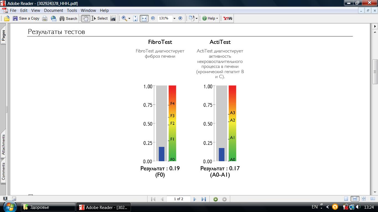Open Search with binoculars button

(68, 18)
